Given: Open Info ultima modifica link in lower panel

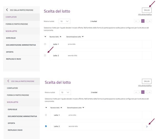Looking at the screenshot, I should coord(145,86).
